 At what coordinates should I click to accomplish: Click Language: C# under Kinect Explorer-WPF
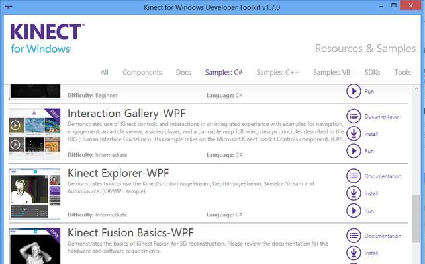point(224,214)
